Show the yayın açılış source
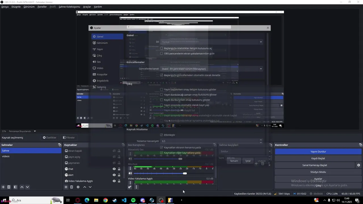363x204 pixels. click(x=114, y=157)
